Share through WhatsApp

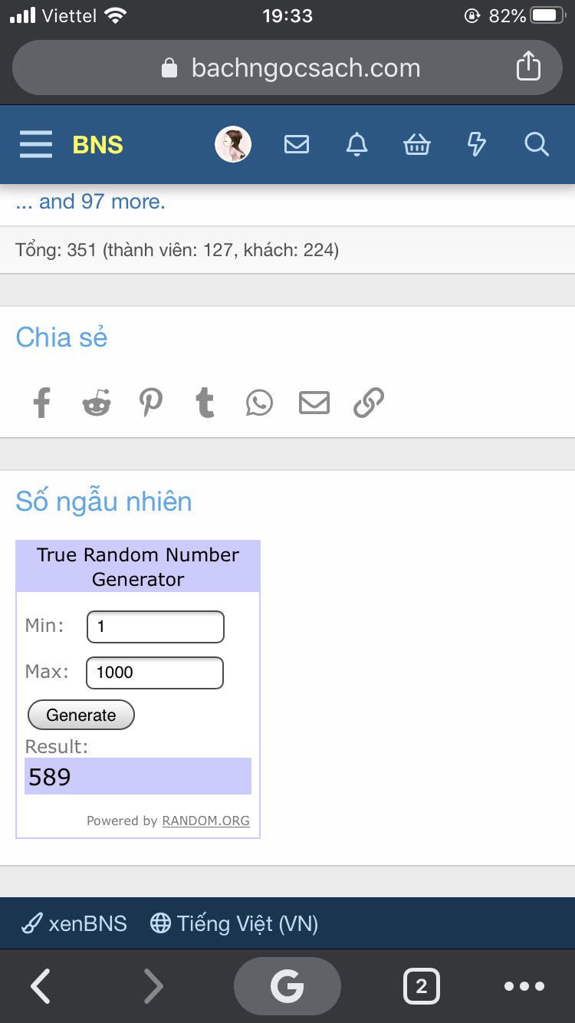tap(259, 402)
